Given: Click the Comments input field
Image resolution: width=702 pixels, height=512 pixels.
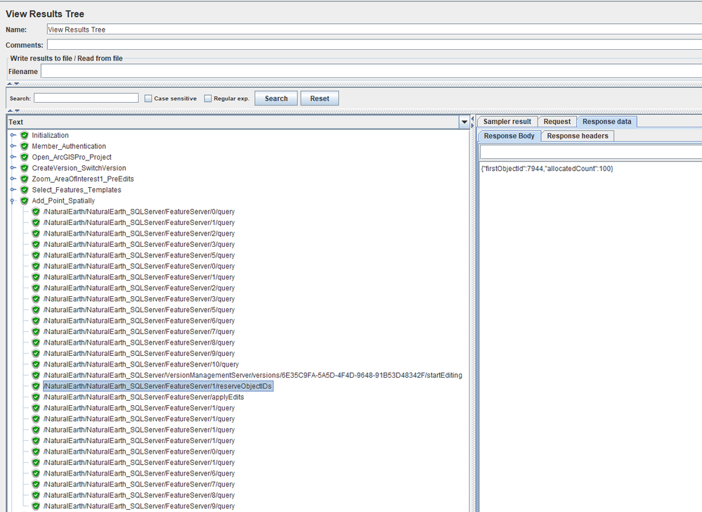Looking at the screenshot, I should [375, 45].
